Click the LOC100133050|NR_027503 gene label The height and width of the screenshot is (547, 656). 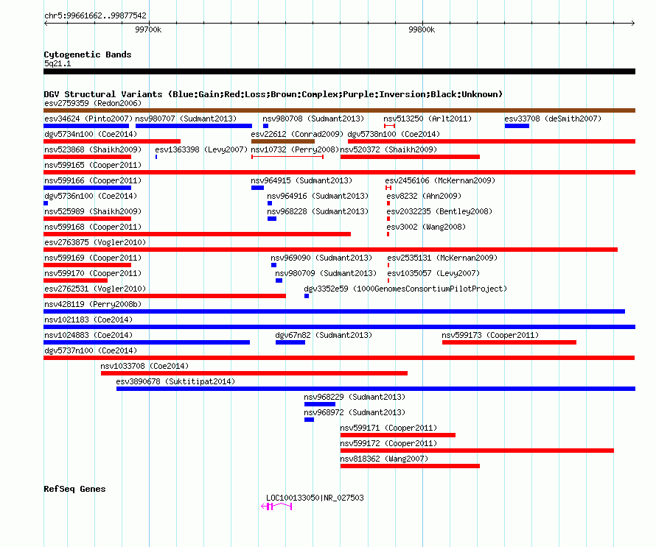tap(315, 498)
